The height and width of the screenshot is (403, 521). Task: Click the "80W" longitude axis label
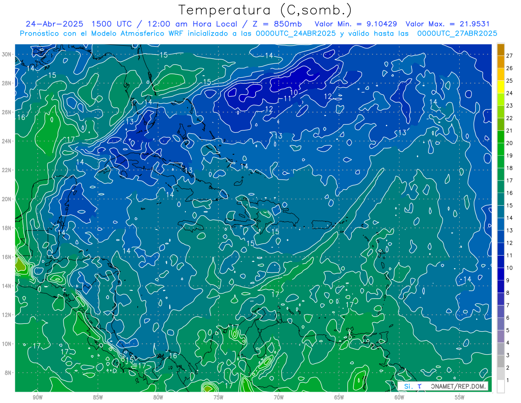[x=158, y=397]
